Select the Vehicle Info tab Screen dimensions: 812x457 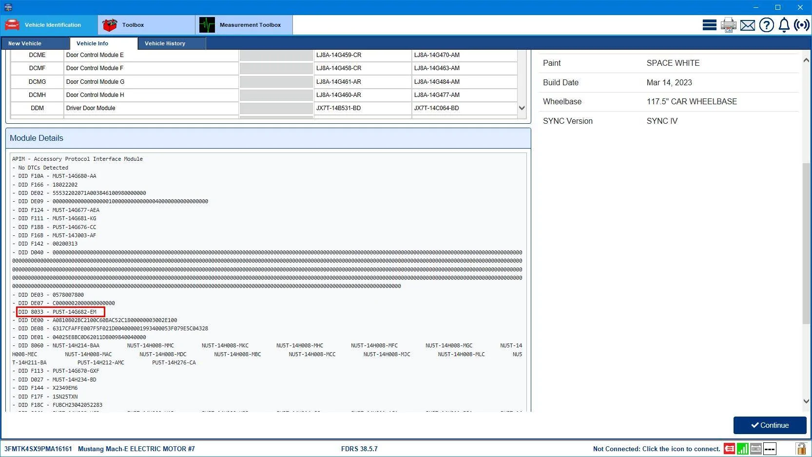[x=104, y=43]
